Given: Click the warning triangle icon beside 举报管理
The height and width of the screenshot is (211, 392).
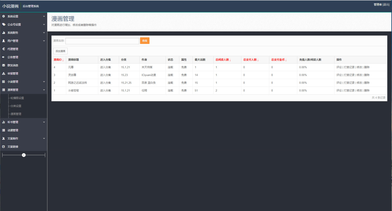Looking at the screenshot, I should click(x=4, y=73).
